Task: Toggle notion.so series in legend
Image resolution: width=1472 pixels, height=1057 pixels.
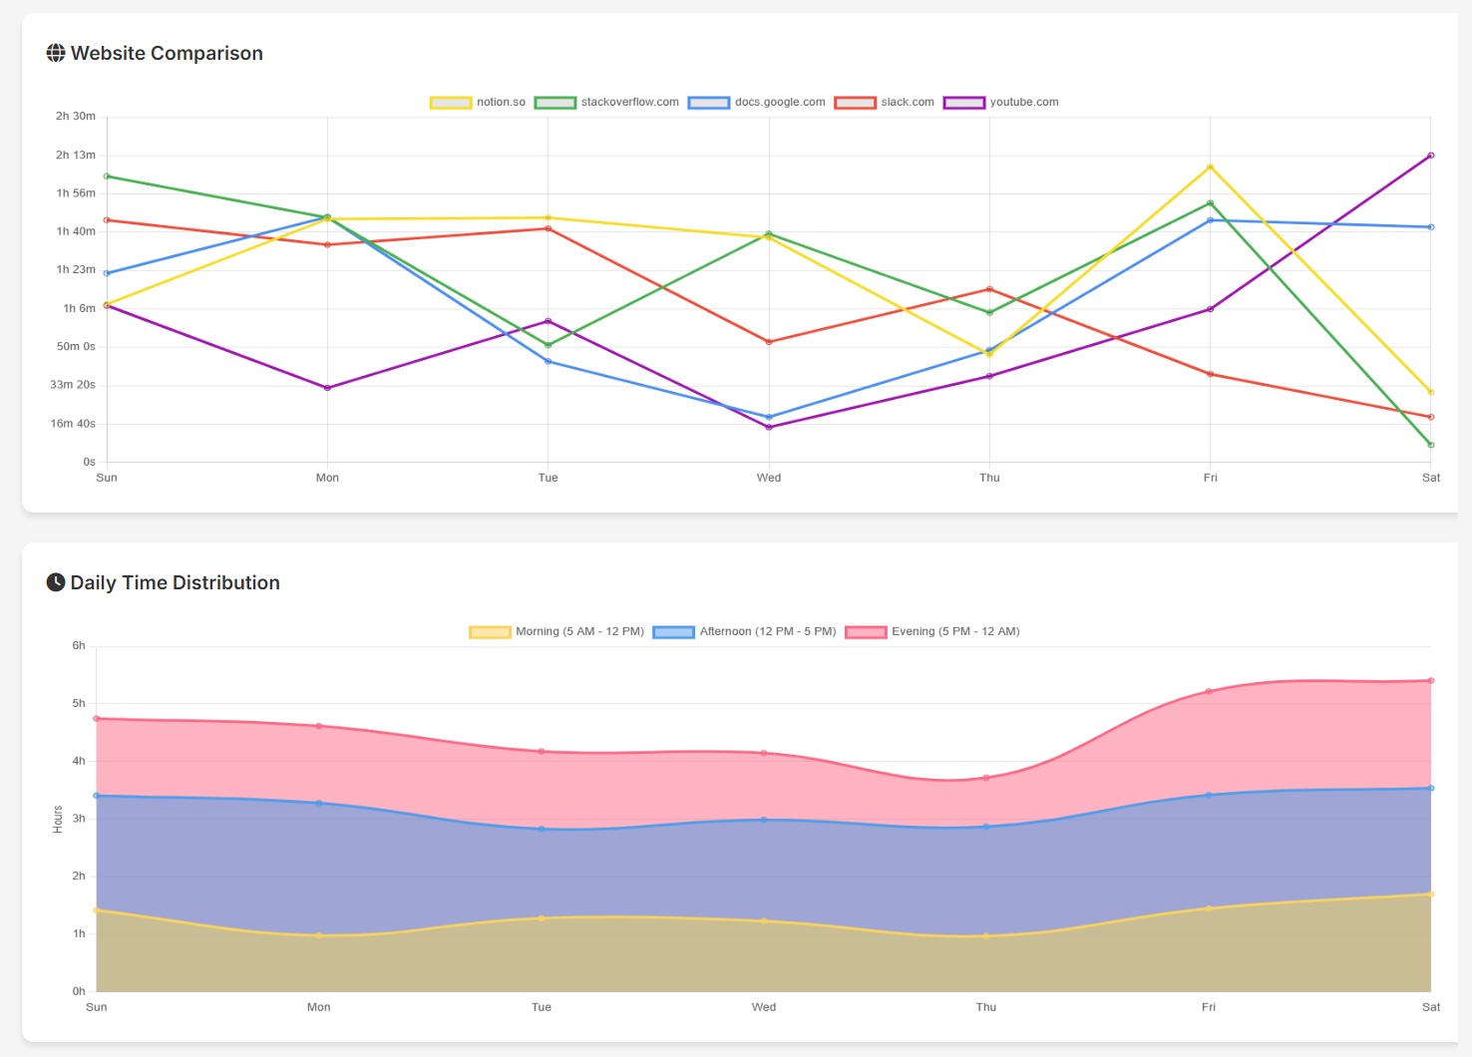Action: (478, 102)
